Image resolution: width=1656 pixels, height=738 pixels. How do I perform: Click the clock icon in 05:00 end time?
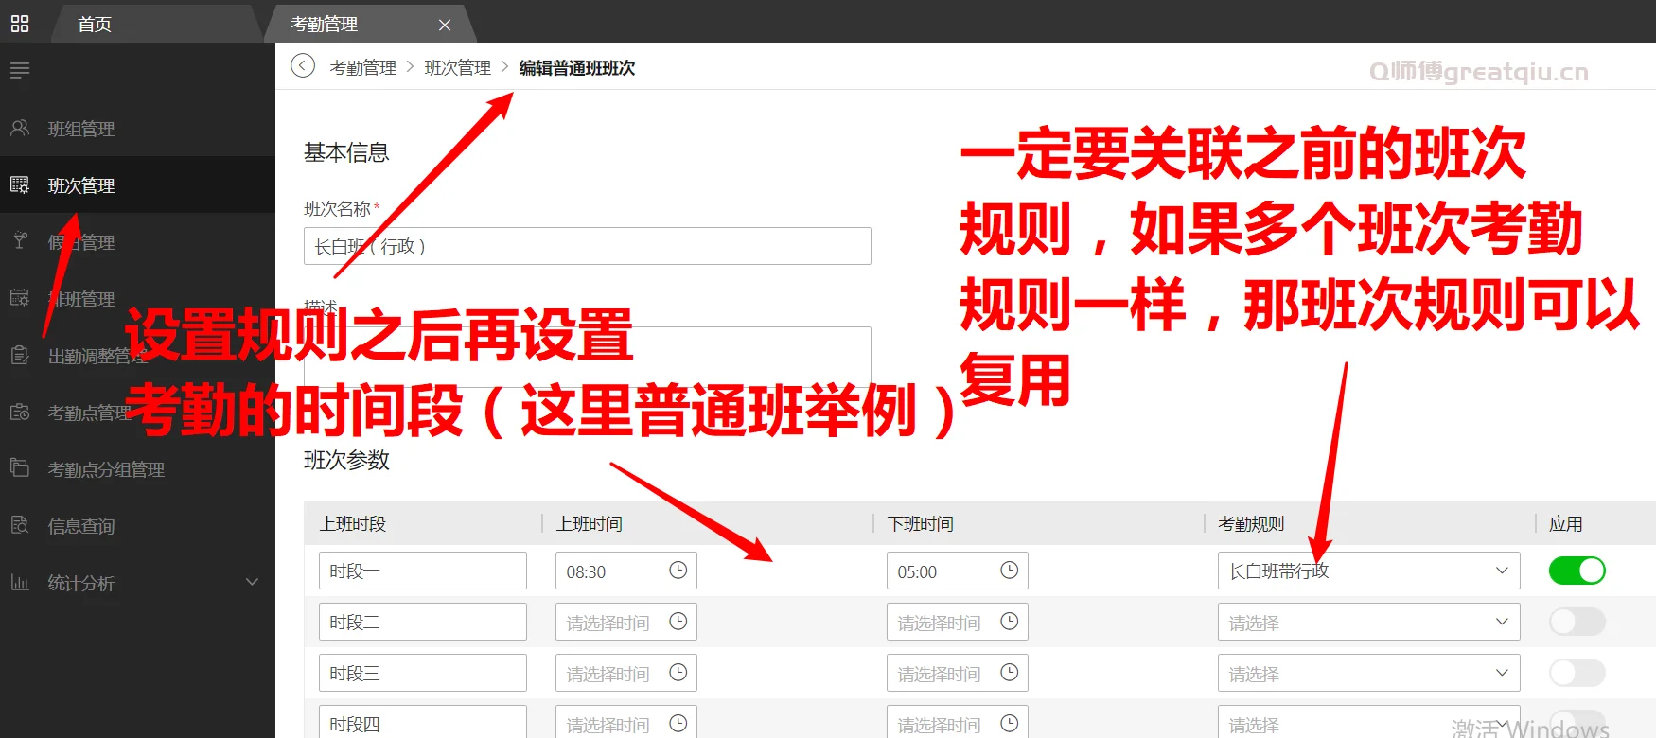coord(1009,571)
